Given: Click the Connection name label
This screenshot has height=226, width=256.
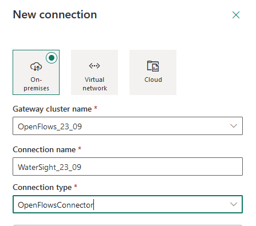Looking at the screenshot, I should click(x=44, y=149).
